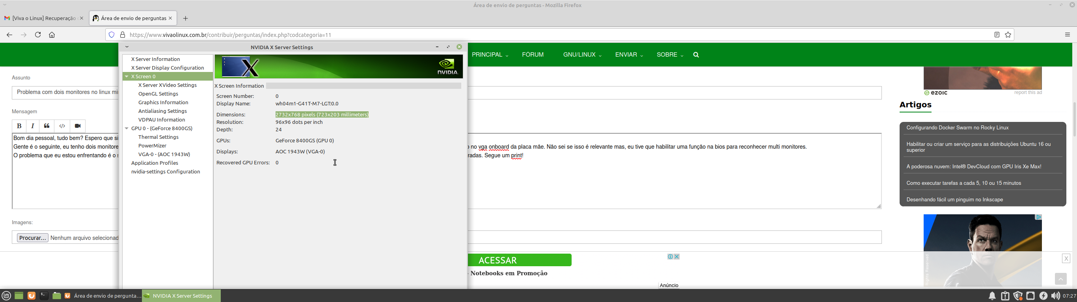Viewport: 1077px width, 302px height.
Task: Reload the current Firefox page
Action: coord(37,35)
